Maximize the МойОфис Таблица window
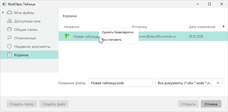This screenshot has width=228, height=112. pos(210,4)
